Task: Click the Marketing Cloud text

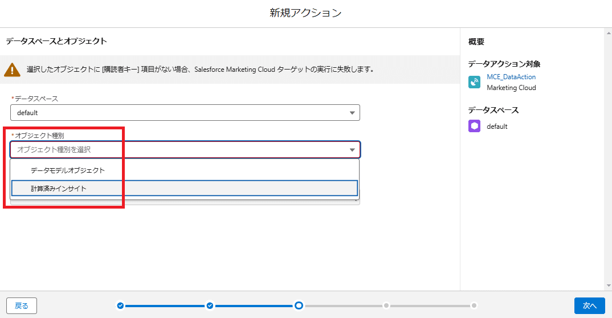Action: (511, 88)
